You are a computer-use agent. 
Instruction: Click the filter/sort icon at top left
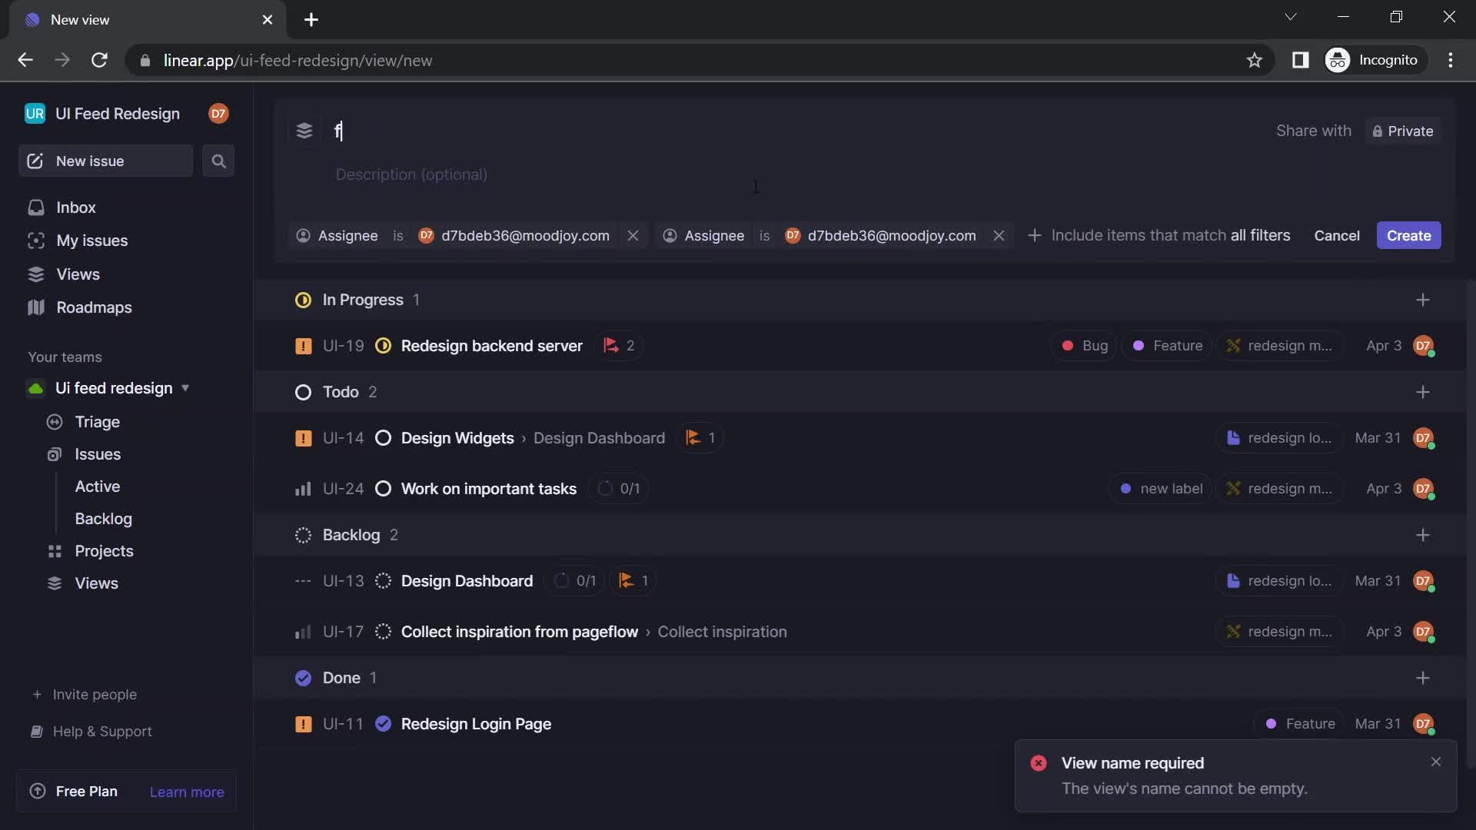point(303,130)
